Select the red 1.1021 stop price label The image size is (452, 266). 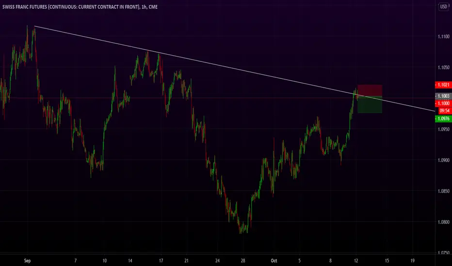pyautogui.click(x=443, y=85)
